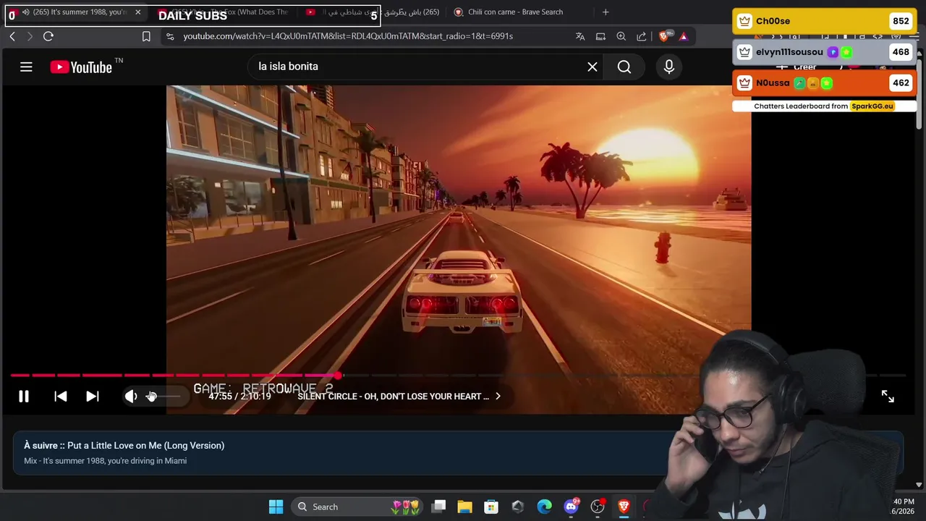Open a new browser tab
This screenshot has width=926, height=521.
point(606,12)
